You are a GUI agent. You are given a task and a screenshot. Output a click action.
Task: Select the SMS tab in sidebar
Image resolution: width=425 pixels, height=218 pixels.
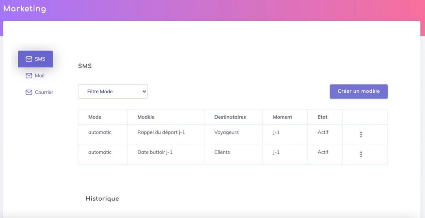point(36,59)
